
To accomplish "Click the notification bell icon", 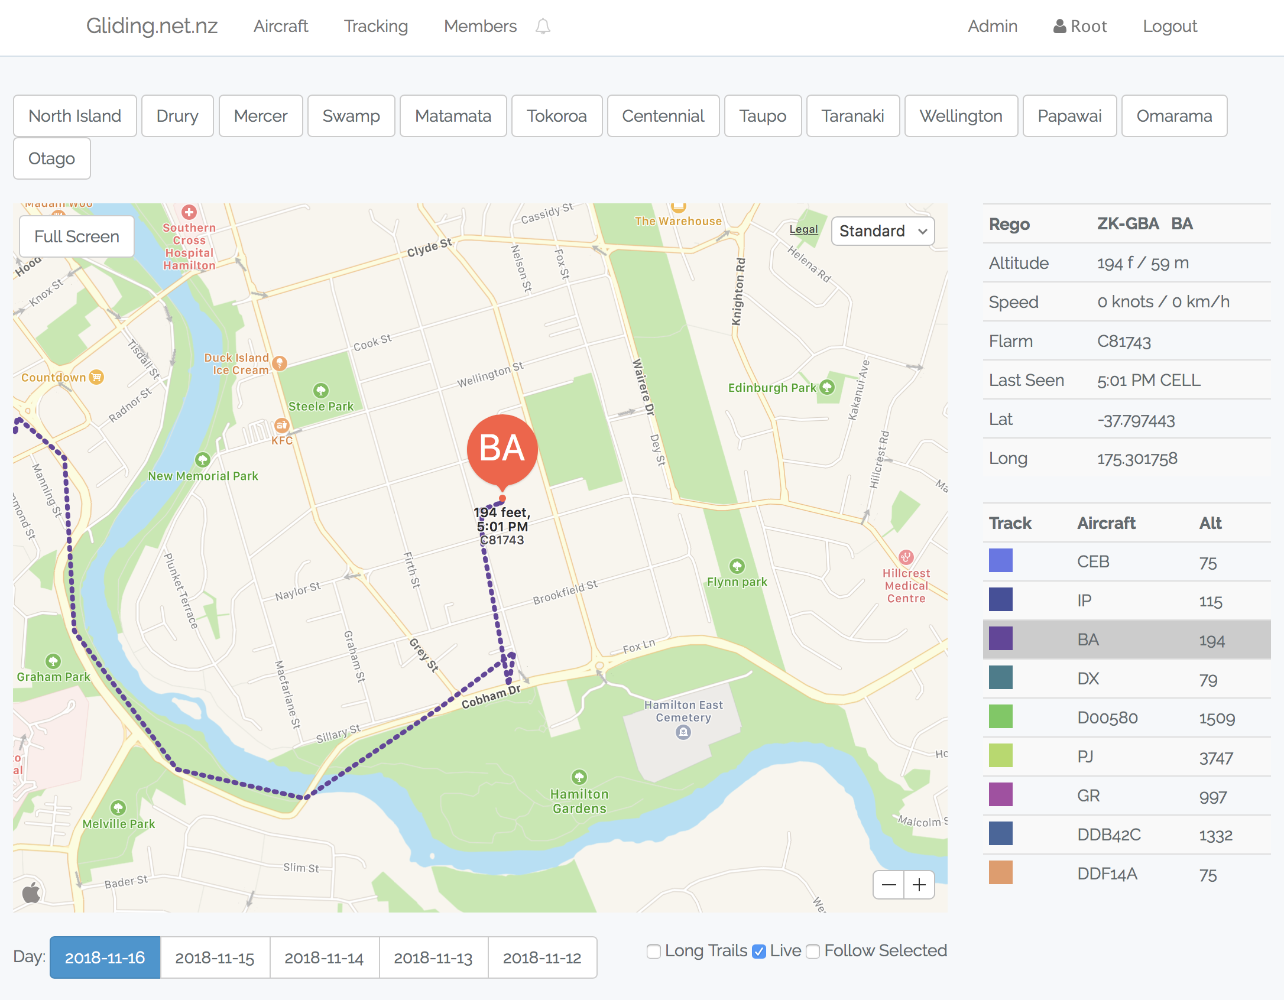I will [543, 27].
